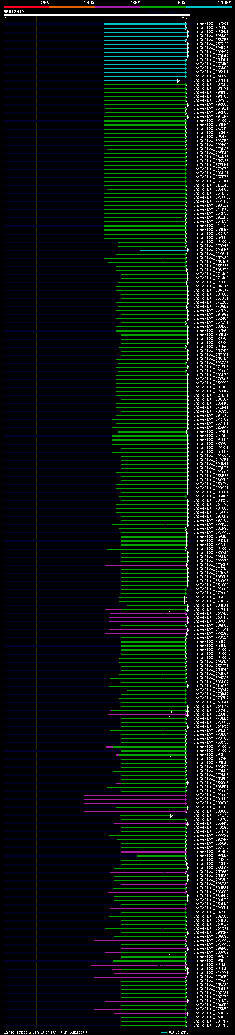
Task: Select label UniRef100_Q96477
Action: 210,137
